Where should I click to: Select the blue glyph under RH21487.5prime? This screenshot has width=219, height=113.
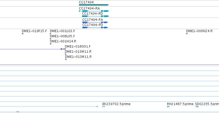tap(169, 107)
